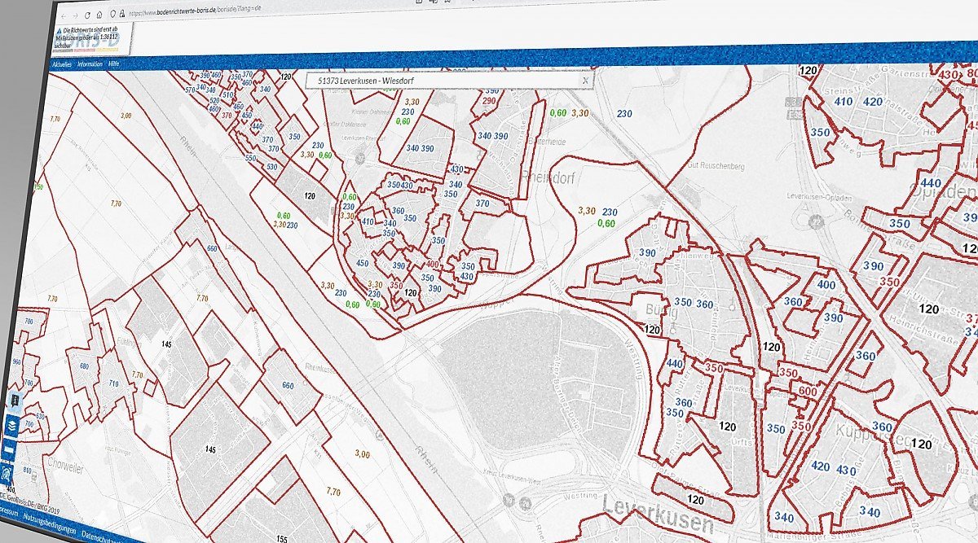Image resolution: width=978 pixels, height=543 pixels.
Task: Click the browser forward arrow
Action: click(x=75, y=15)
